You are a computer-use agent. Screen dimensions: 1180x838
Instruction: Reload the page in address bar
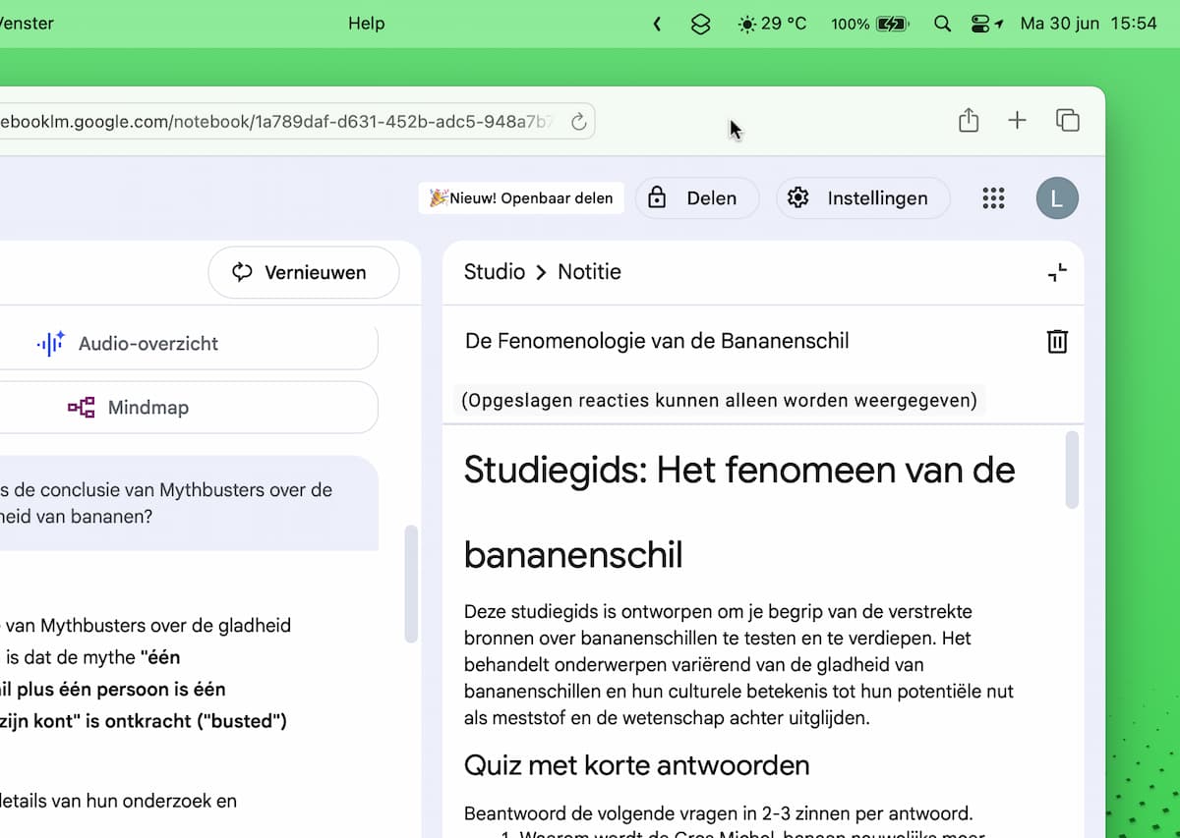tap(578, 122)
